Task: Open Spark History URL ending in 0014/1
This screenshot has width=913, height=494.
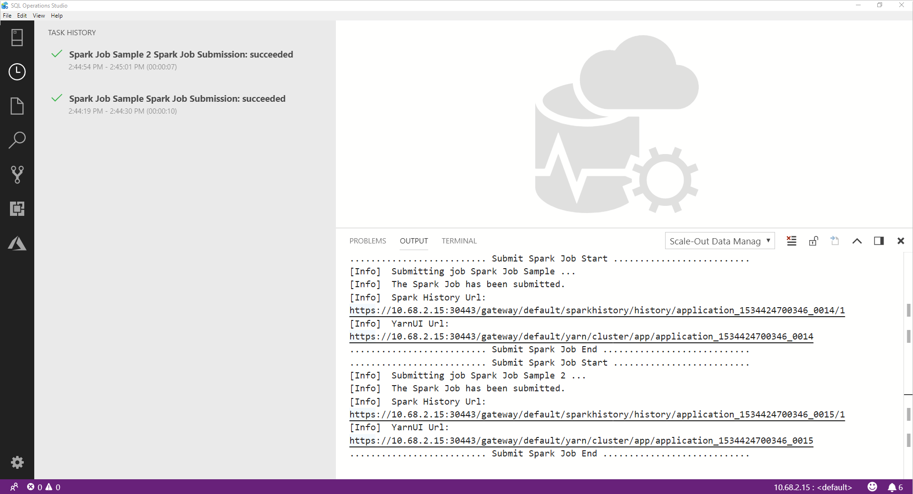Action: 597,310
